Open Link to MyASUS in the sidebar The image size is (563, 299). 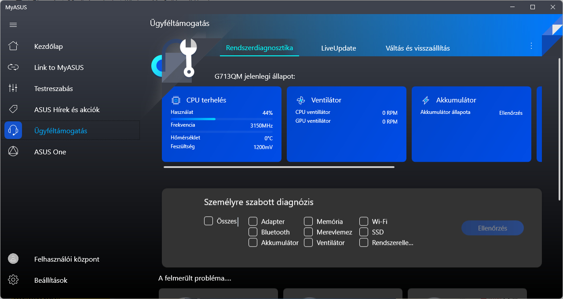click(x=70, y=67)
